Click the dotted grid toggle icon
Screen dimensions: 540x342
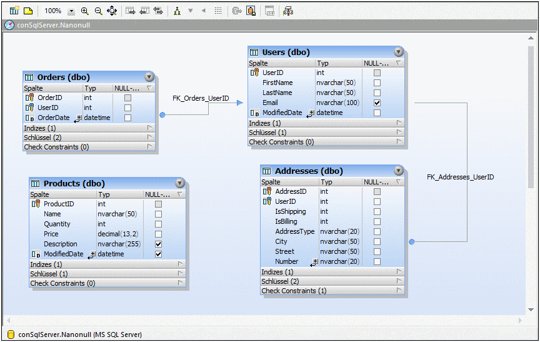tap(218, 11)
